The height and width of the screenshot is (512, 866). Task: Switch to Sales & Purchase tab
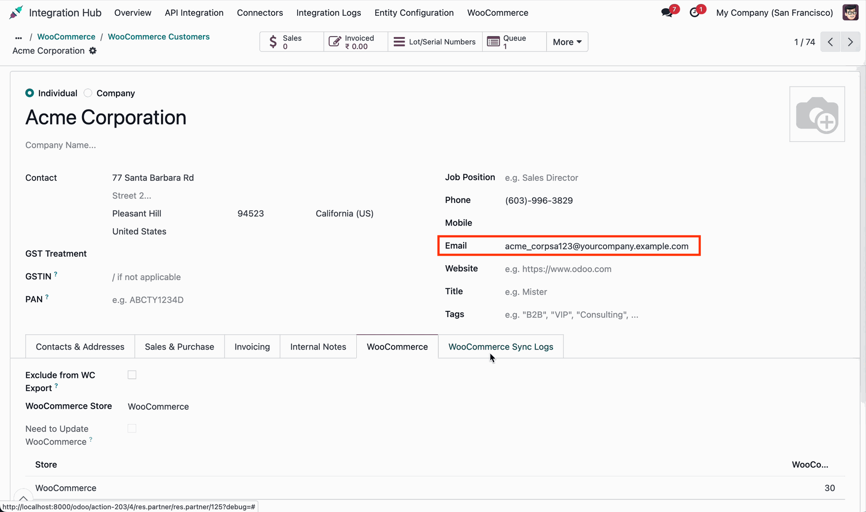180,346
